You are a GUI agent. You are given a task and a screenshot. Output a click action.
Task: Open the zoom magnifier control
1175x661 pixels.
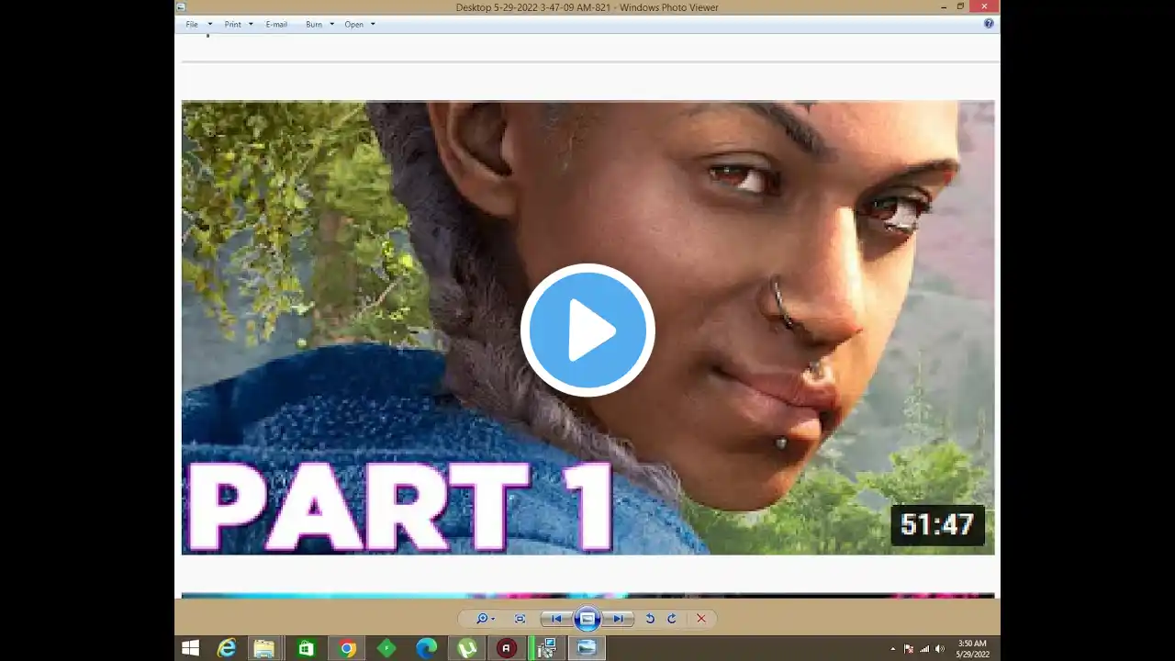[484, 619]
